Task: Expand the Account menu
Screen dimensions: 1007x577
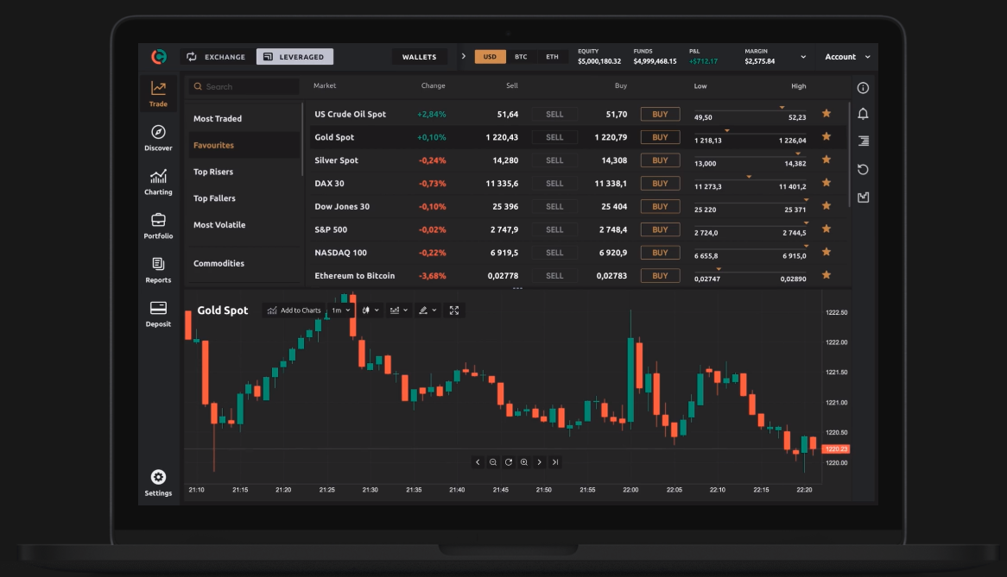Action: pos(847,57)
